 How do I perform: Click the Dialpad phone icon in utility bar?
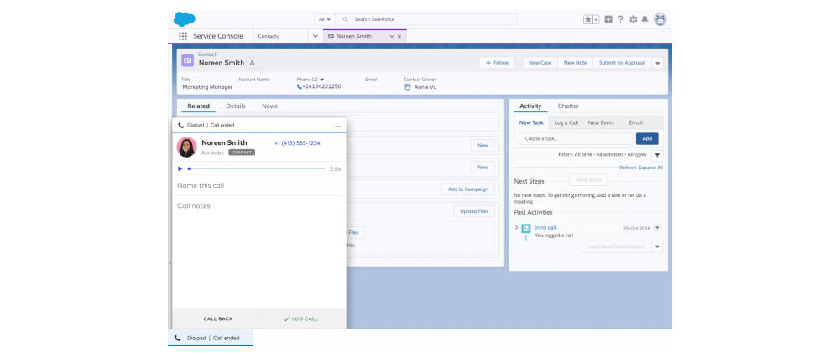(178, 339)
